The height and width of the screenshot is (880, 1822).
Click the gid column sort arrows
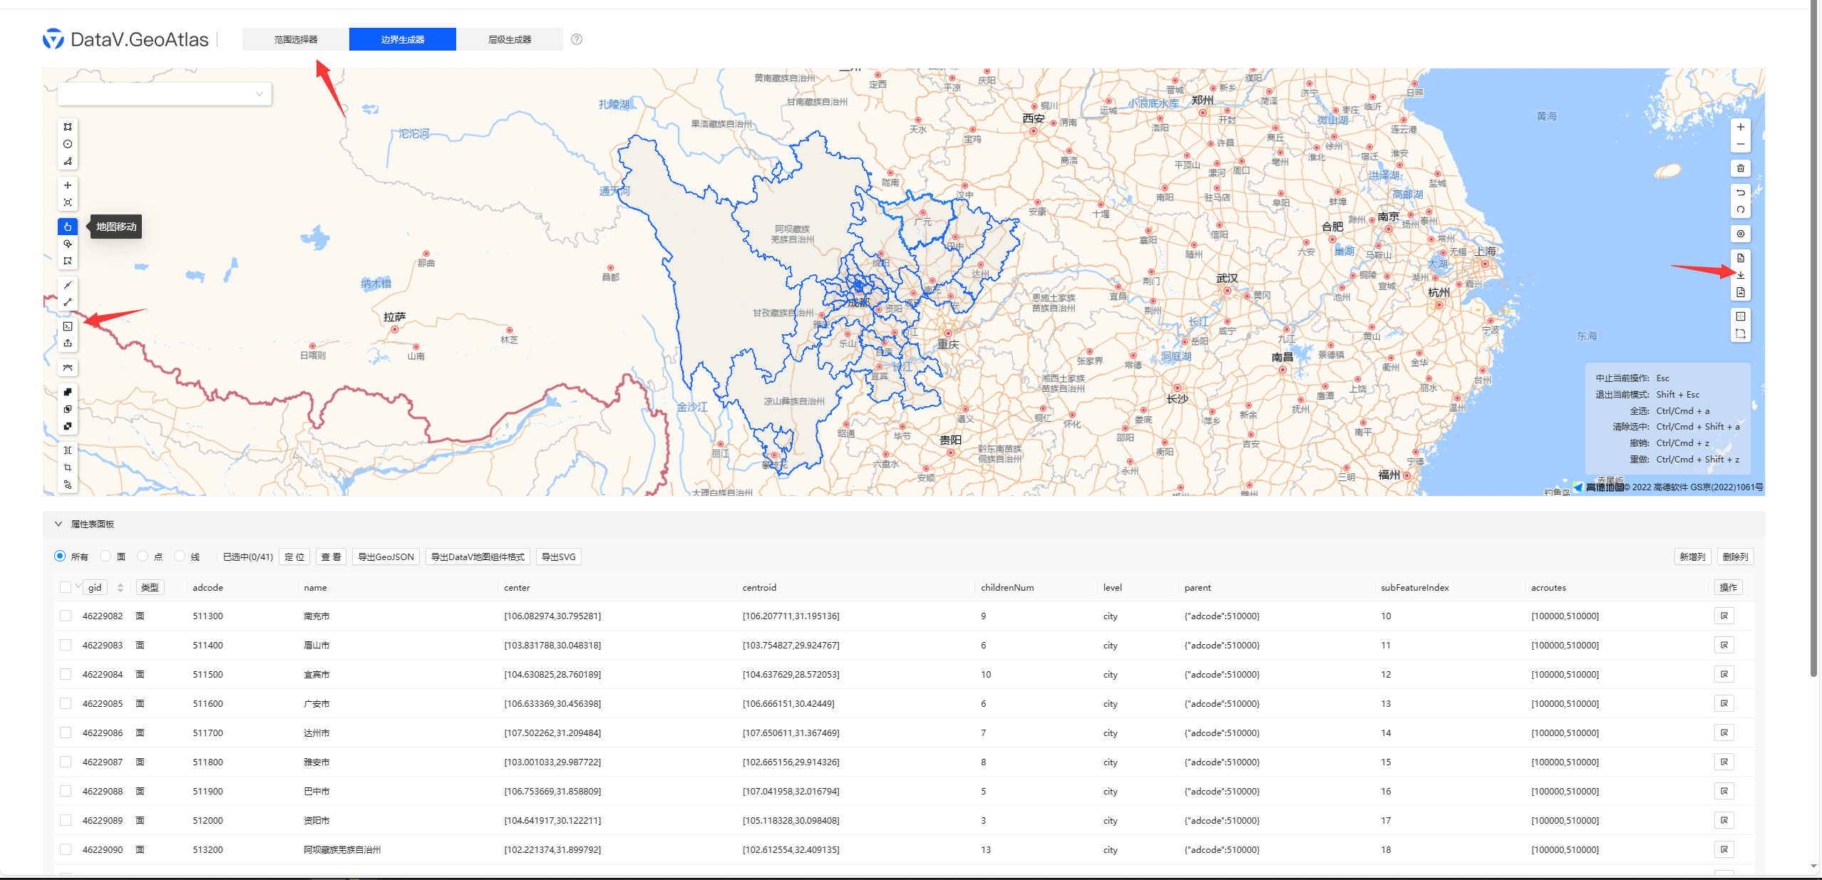pyautogui.click(x=120, y=586)
